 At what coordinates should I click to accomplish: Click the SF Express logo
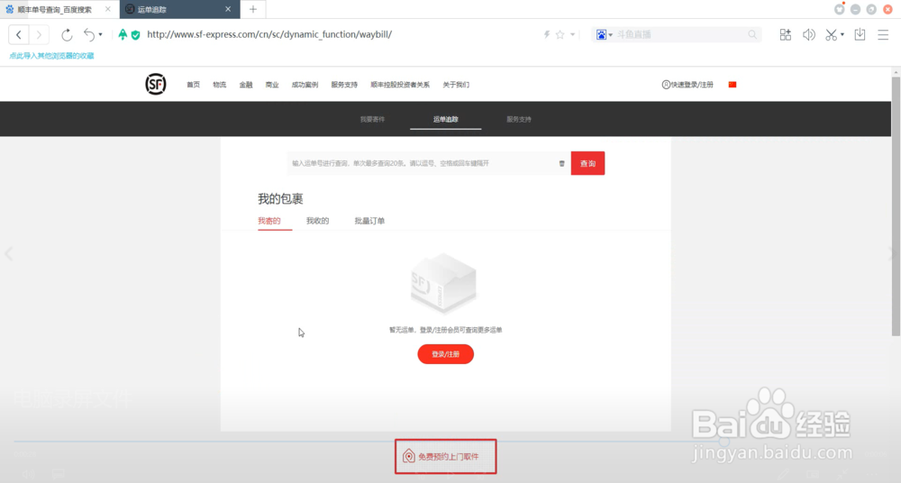[x=156, y=84]
